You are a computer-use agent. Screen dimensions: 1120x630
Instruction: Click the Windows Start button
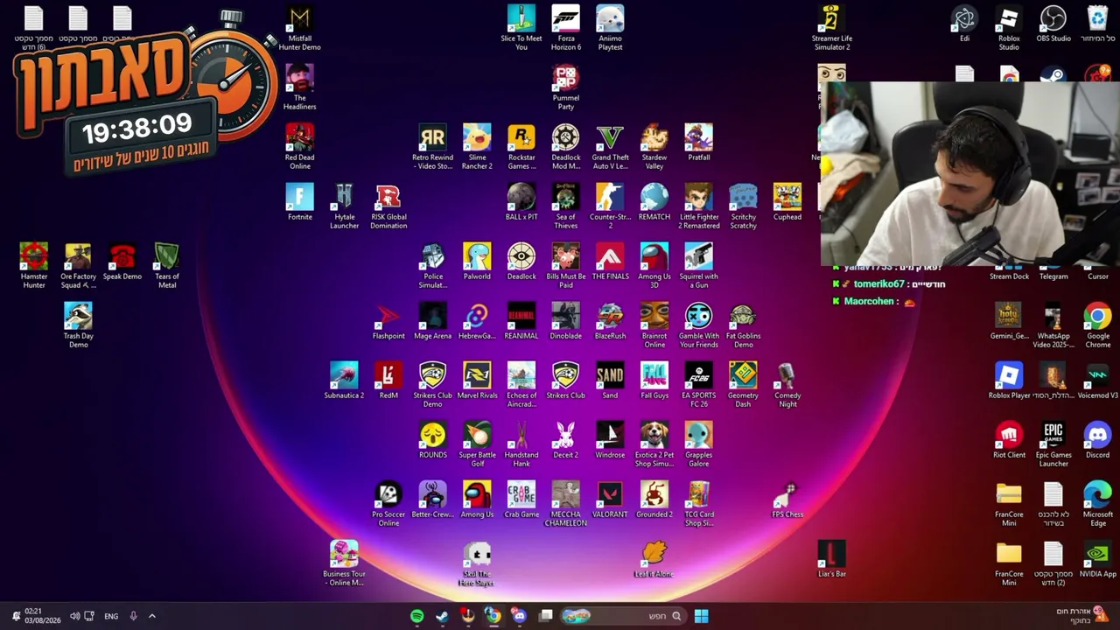click(x=701, y=616)
